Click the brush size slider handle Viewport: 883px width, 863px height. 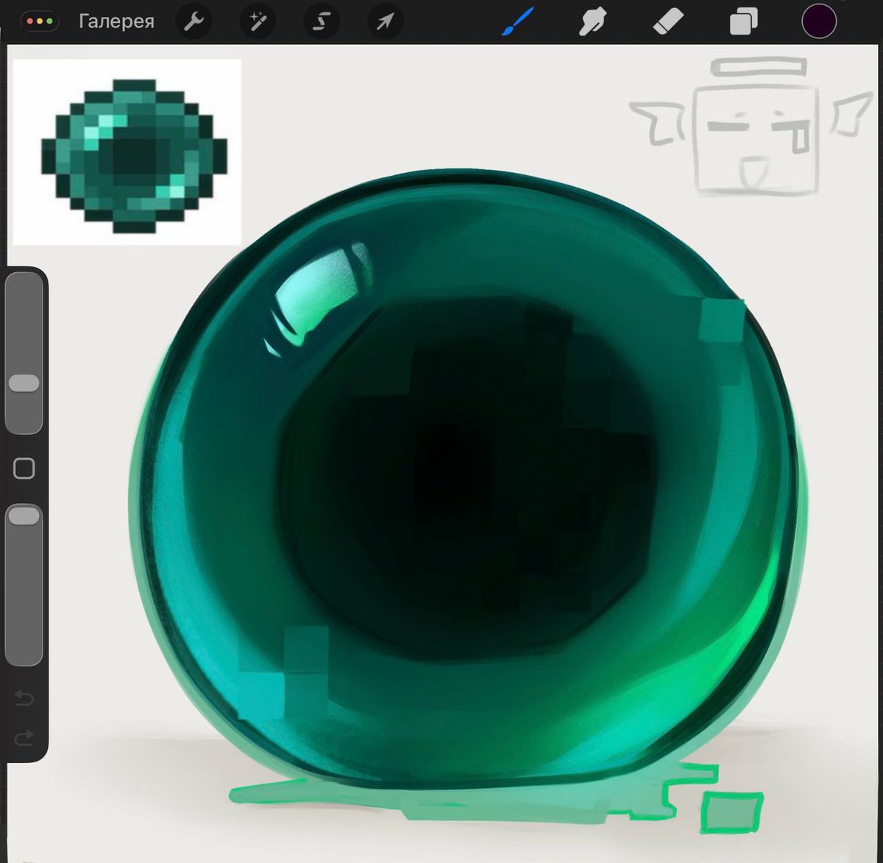click(x=24, y=383)
